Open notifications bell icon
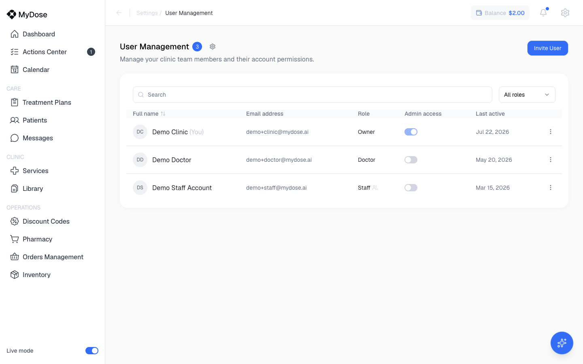The image size is (583, 364). pos(543,13)
